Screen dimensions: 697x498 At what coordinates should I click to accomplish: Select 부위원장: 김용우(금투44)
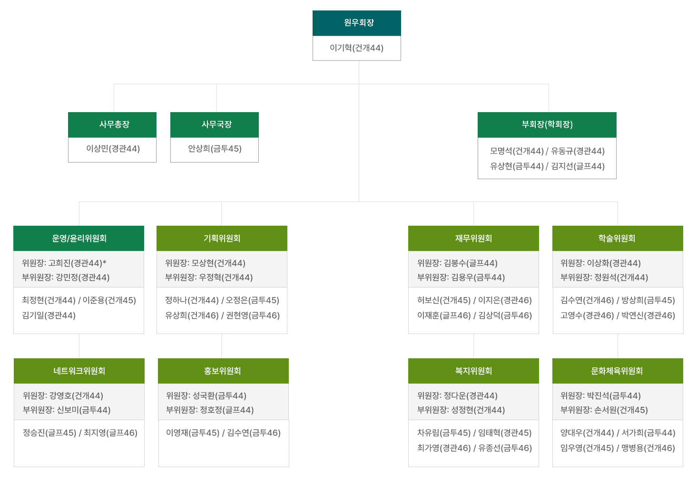tap(461, 278)
